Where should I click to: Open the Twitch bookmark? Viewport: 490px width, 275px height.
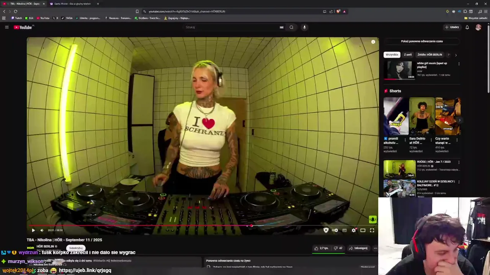[x=16, y=18]
